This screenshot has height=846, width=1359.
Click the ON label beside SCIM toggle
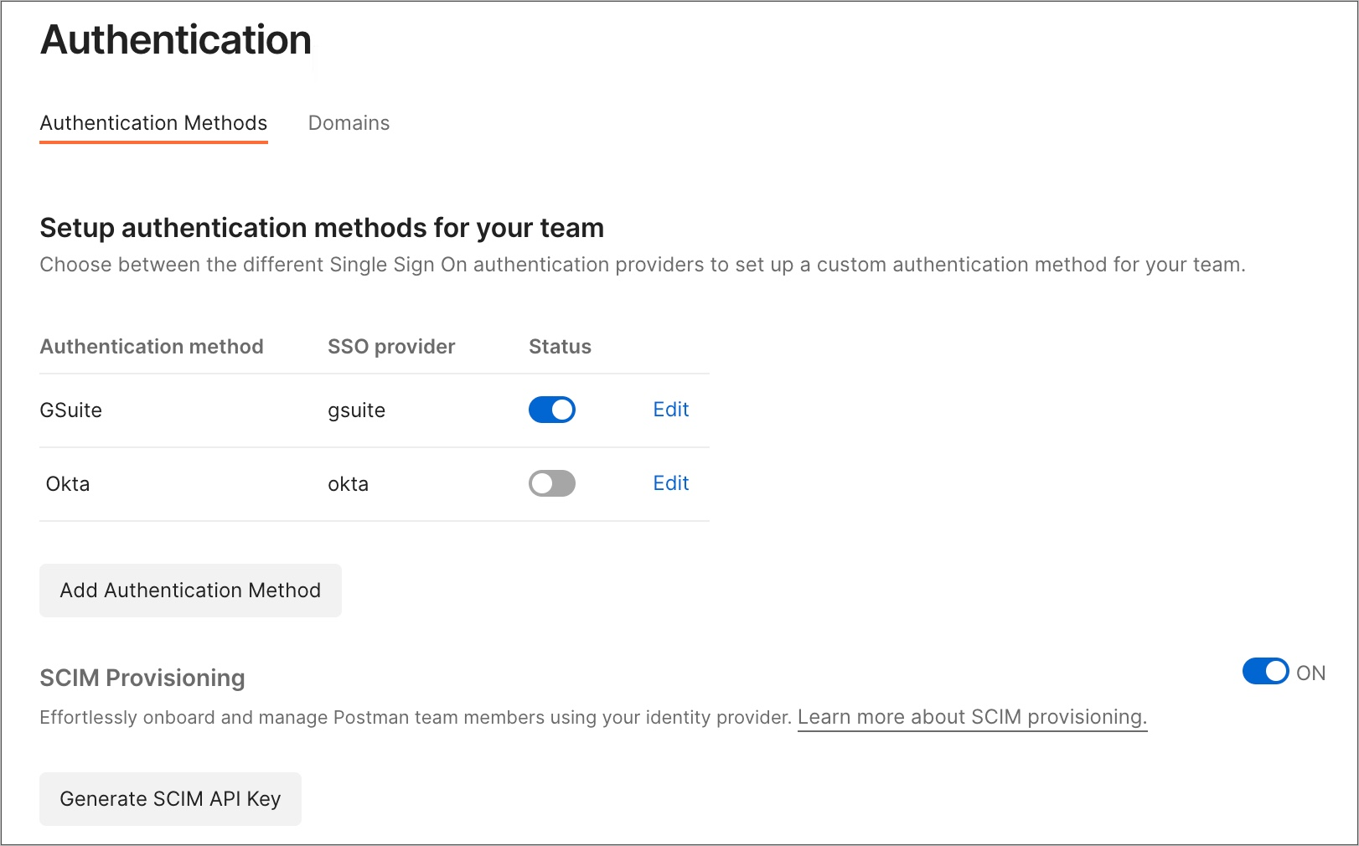tap(1311, 672)
